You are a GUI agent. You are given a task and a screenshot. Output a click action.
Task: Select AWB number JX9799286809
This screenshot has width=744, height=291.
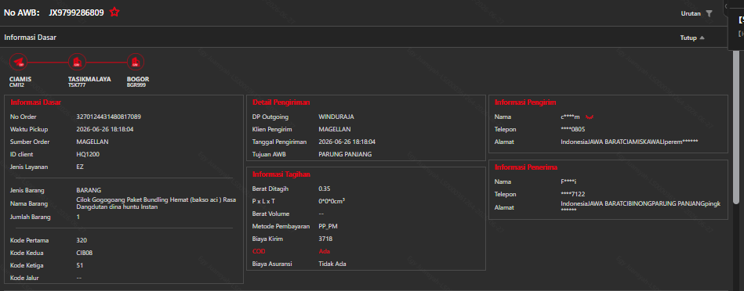(x=76, y=13)
